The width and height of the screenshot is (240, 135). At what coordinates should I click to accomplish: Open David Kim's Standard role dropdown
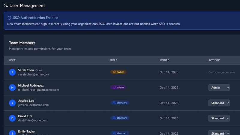pos(219,118)
